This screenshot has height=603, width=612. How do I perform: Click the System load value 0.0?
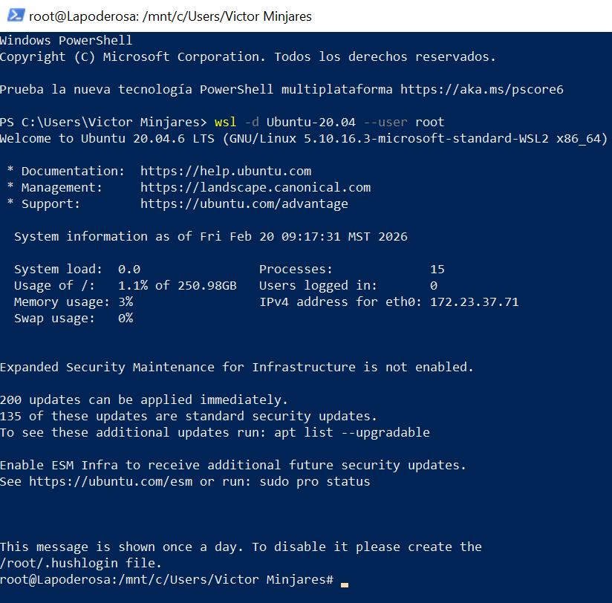click(x=129, y=269)
